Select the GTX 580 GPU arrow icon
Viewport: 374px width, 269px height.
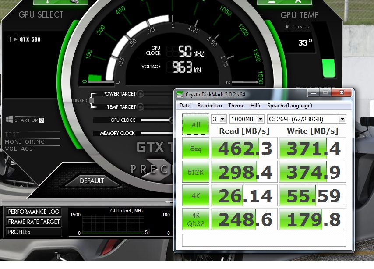pyautogui.click(x=16, y=39)
